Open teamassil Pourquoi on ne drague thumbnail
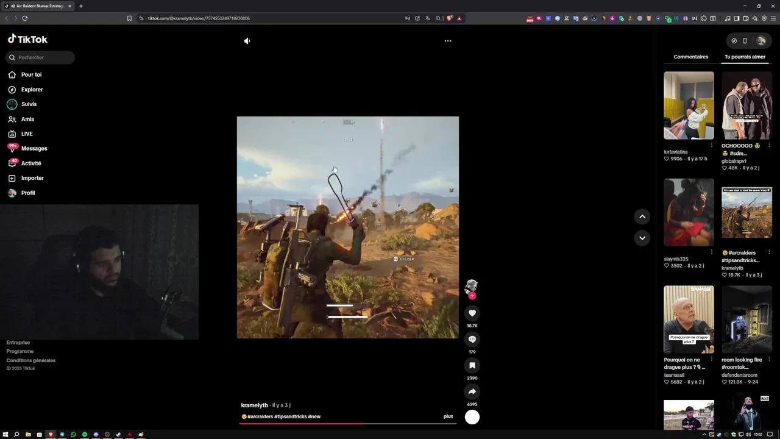Image resolution: width=780 pixels, height=439 pixels. (689, 319)
